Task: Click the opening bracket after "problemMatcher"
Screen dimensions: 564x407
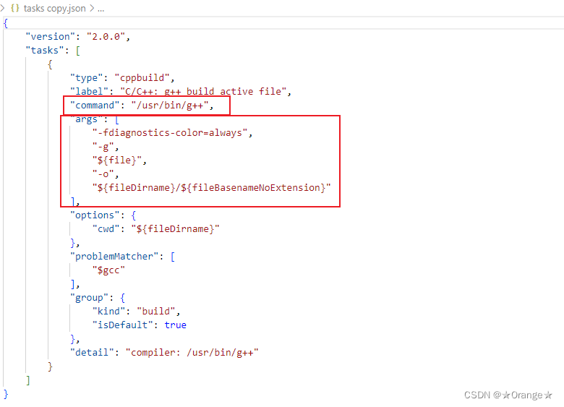Action: (x=173, y=257)
